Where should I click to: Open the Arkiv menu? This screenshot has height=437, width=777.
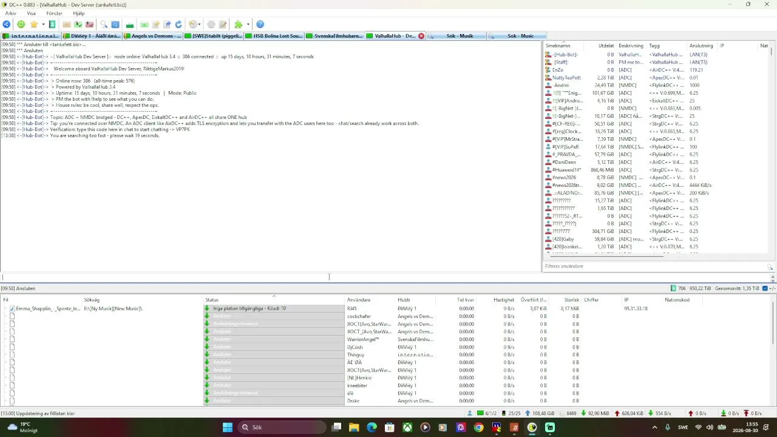[x=11, y=13]
